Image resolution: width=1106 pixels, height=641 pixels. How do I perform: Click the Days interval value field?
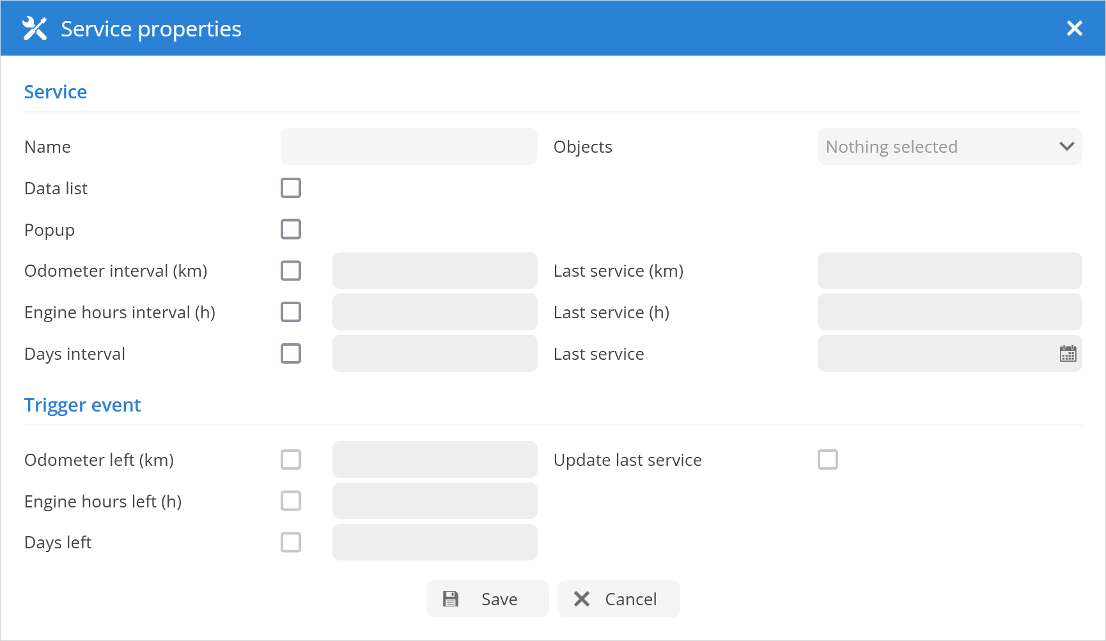435,353
